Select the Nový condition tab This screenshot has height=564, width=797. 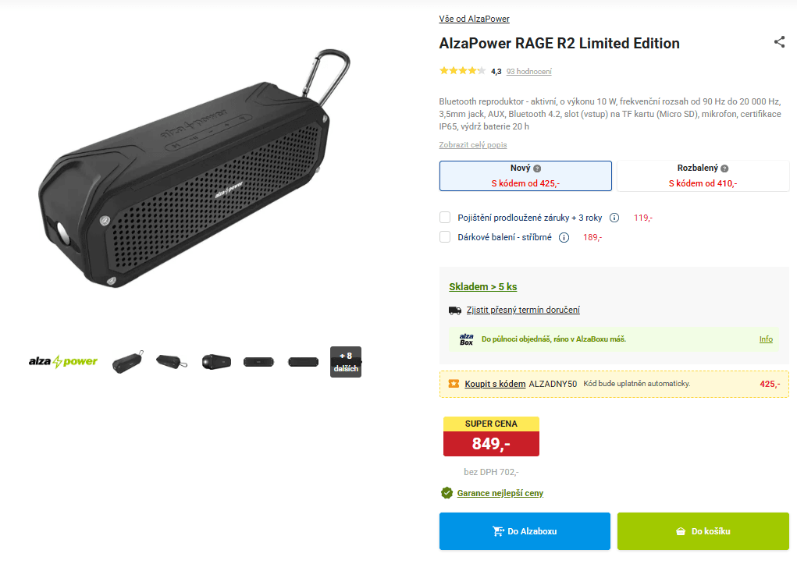click(x=525, y=176)
